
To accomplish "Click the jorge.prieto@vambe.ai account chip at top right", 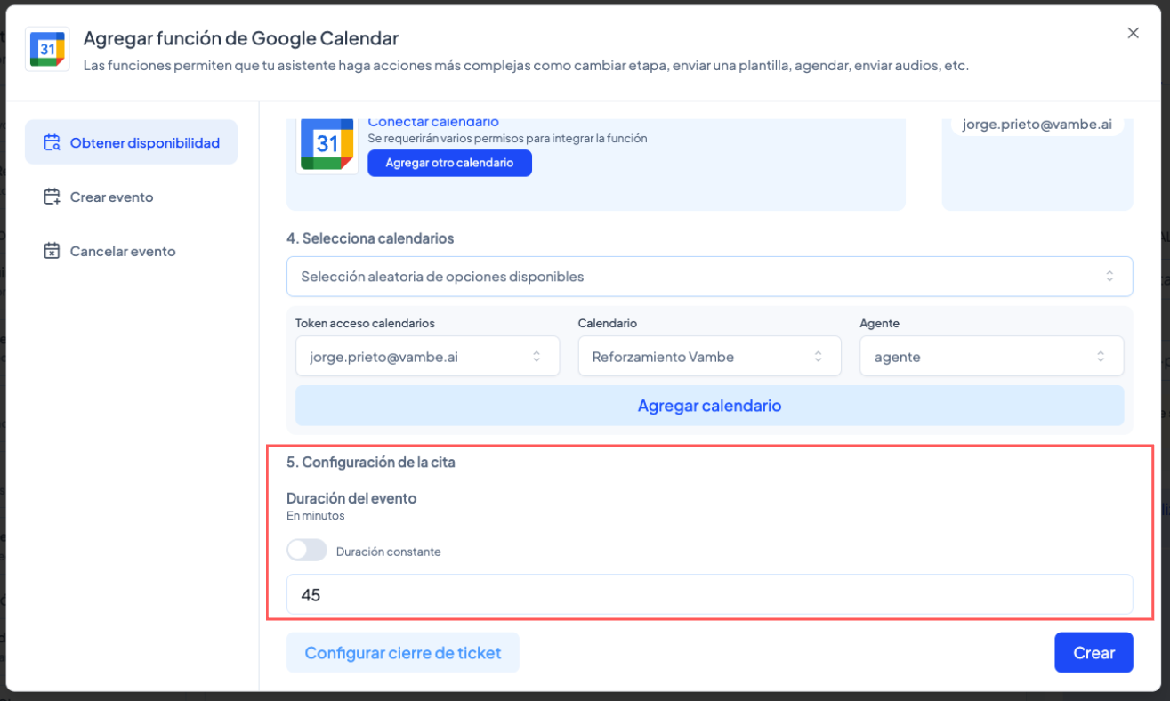I will click(1037, 125).
